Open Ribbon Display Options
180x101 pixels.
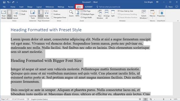[x=157, y=2]
